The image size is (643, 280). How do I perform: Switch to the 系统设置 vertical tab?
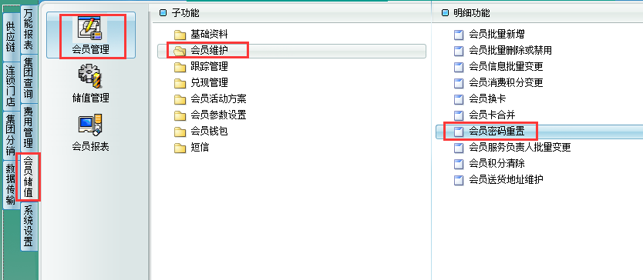29,226
